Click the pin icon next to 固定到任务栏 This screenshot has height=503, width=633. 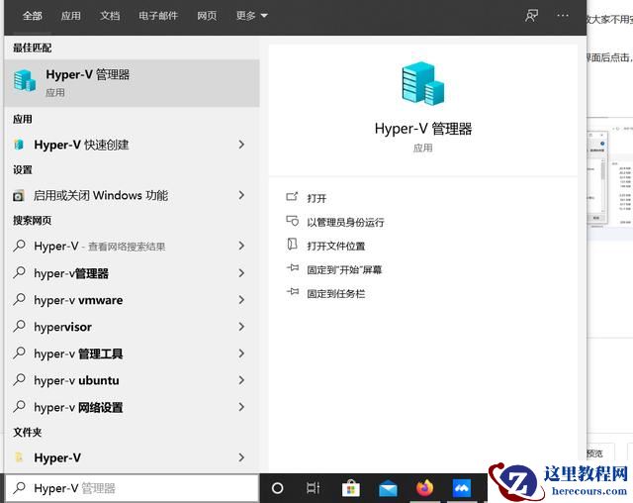pyautogui.click(x=293, y=292)
